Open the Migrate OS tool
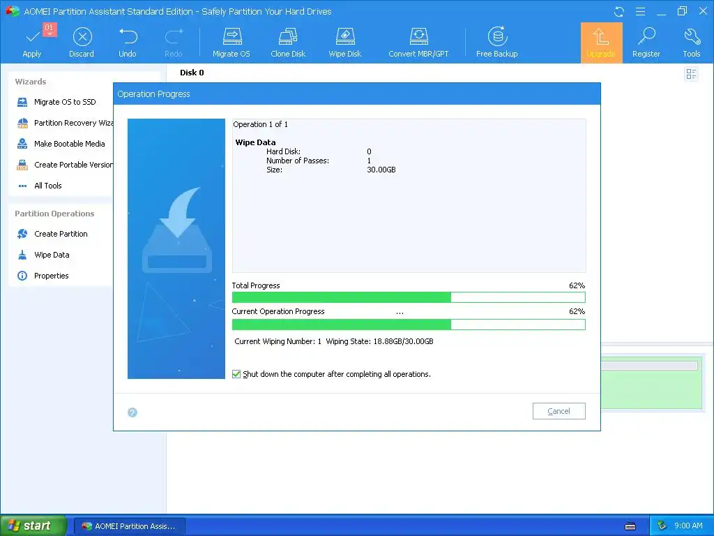Viewport: 714px width, 536px height. coord(231,42)
